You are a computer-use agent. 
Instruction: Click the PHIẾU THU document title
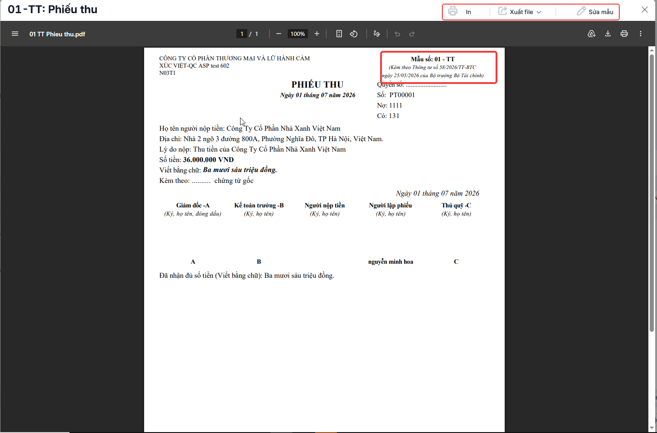tap(317, 84)
